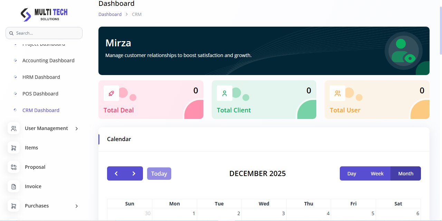The image size is (442, 221).
Task: Expand the User Management submenu
Action: tap(77, 129)
